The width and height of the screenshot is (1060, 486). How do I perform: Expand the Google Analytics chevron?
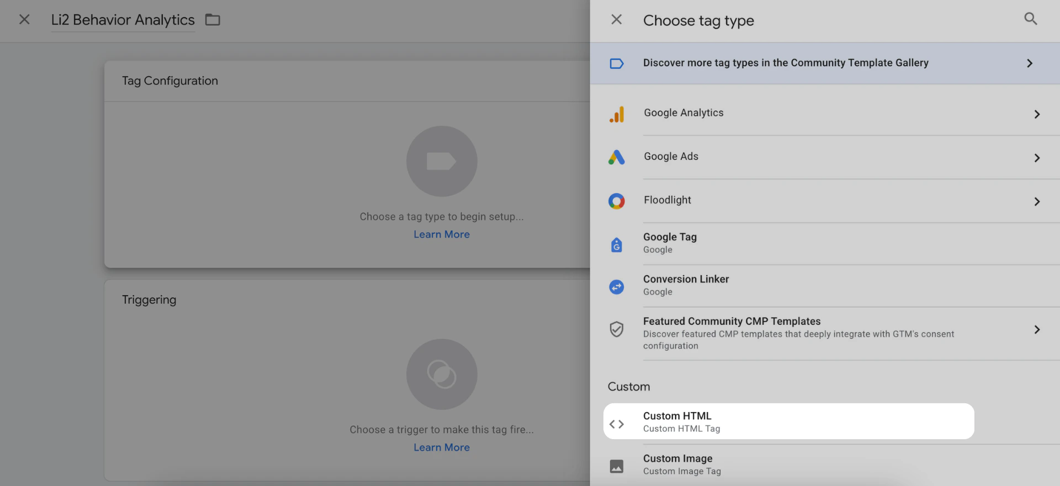tap(1037, 114)
